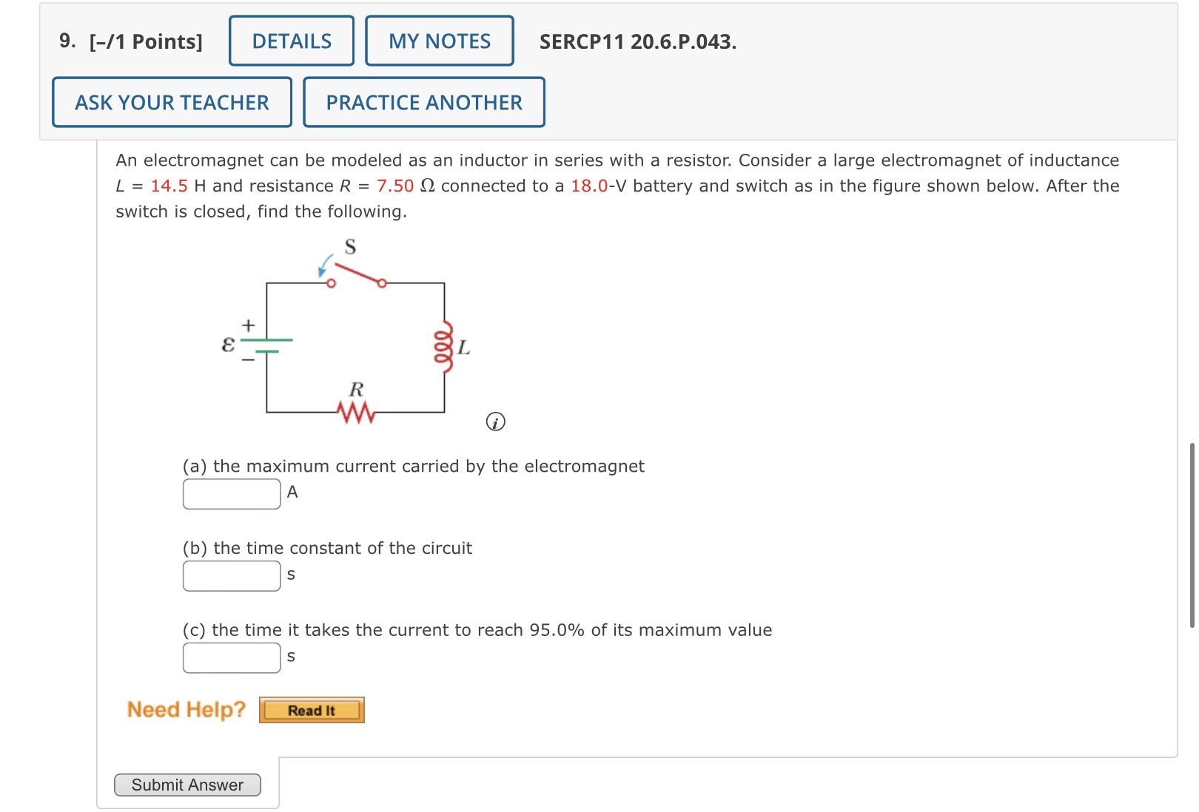Click the circled info icon below the circuit diagram
Viewport: 1199px width, 812px height.
(x=495, y=422)
